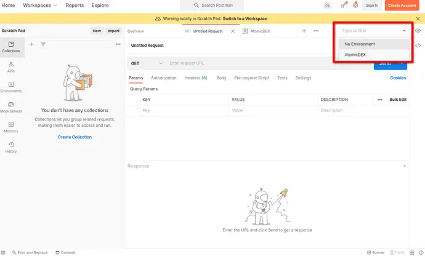Open the GET method dropdown
425x256 pixels.
tap(147, 63)
